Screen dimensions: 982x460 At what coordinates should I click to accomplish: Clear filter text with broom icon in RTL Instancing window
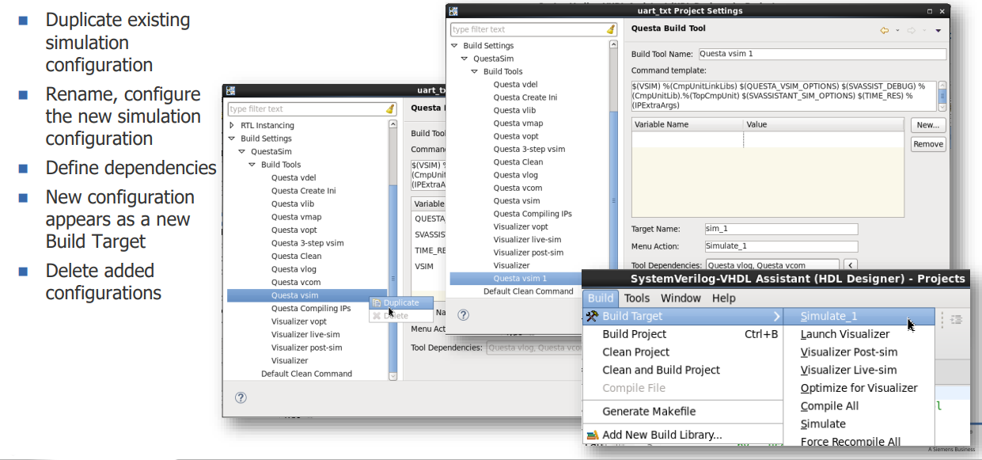(390, 108)
